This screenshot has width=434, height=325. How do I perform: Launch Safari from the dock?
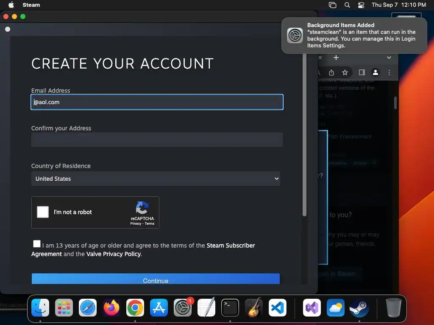point(88,308)
